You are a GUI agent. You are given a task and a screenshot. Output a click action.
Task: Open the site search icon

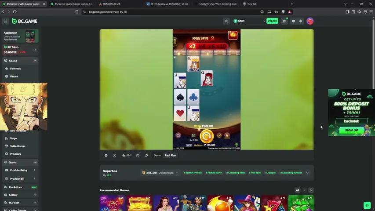pos(226,21)
